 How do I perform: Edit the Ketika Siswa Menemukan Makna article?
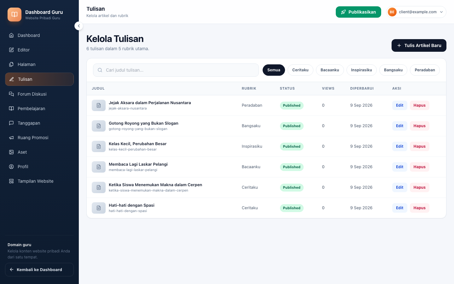[x=400, y=187]
